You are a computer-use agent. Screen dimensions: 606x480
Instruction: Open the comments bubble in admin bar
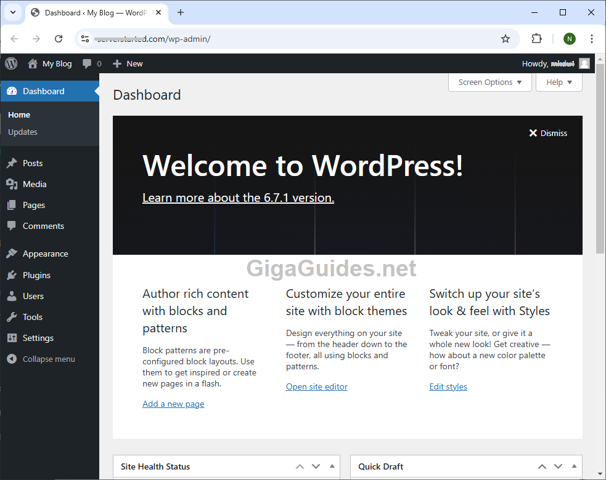[x=92, y=63]
